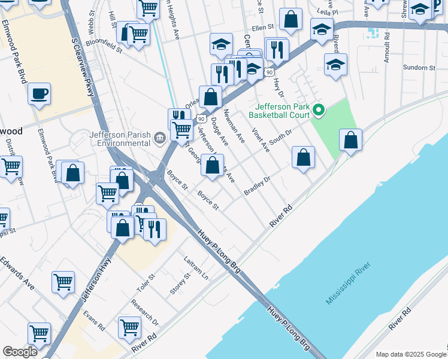Click the South Dr street label
448x359 pixels.
coord(281,137)
